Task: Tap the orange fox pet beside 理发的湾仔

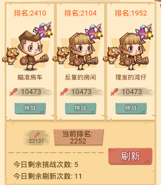Action: (x=111, y=55)
